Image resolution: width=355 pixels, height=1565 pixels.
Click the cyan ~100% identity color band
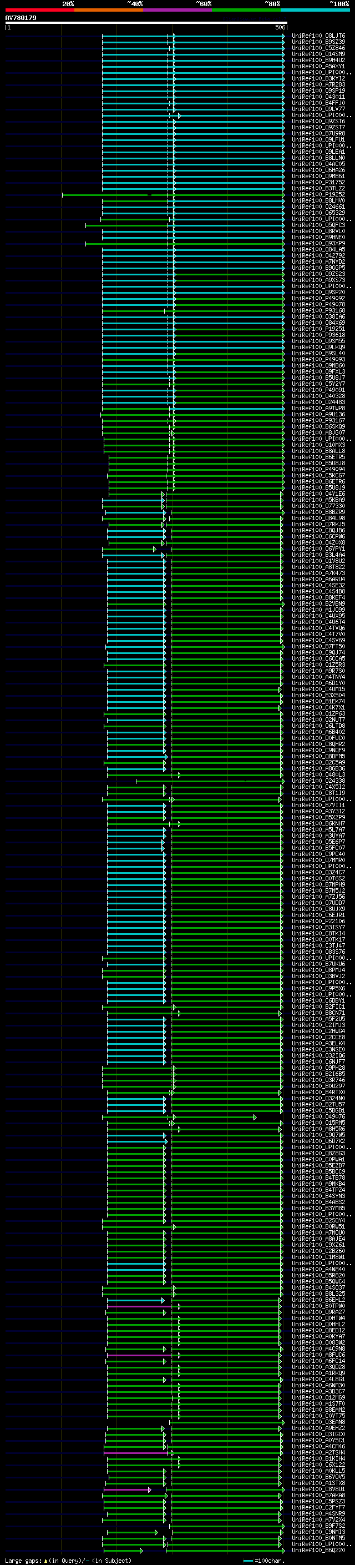pos(316,10)
